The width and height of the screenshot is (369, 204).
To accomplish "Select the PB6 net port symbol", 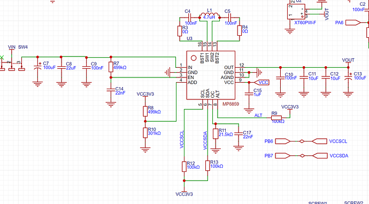I will tap(283, 141).
